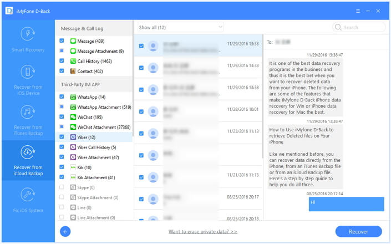This screenshot has height=244, width=391.
Task: Select the WhatsApp Attachment (619) row
Action: (94, 107)
